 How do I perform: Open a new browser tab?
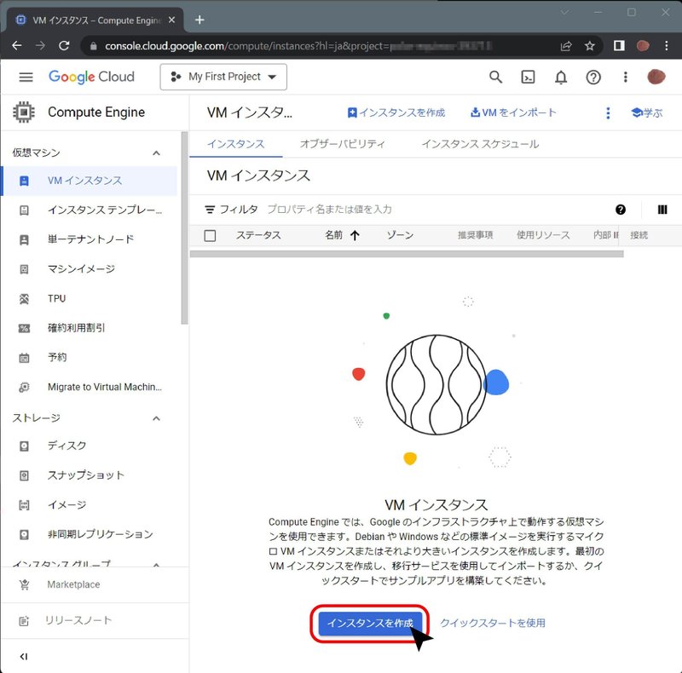(199, 20)
